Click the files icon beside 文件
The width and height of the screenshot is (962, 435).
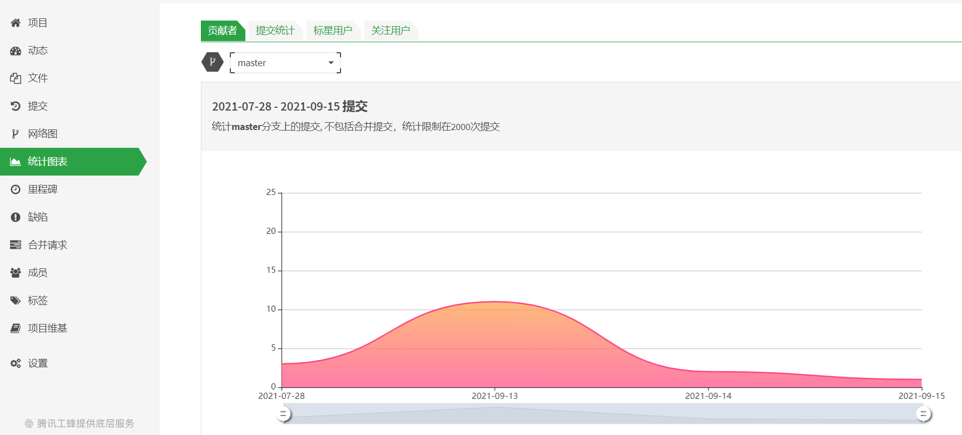pyautogui.click(x=16, y=78)
